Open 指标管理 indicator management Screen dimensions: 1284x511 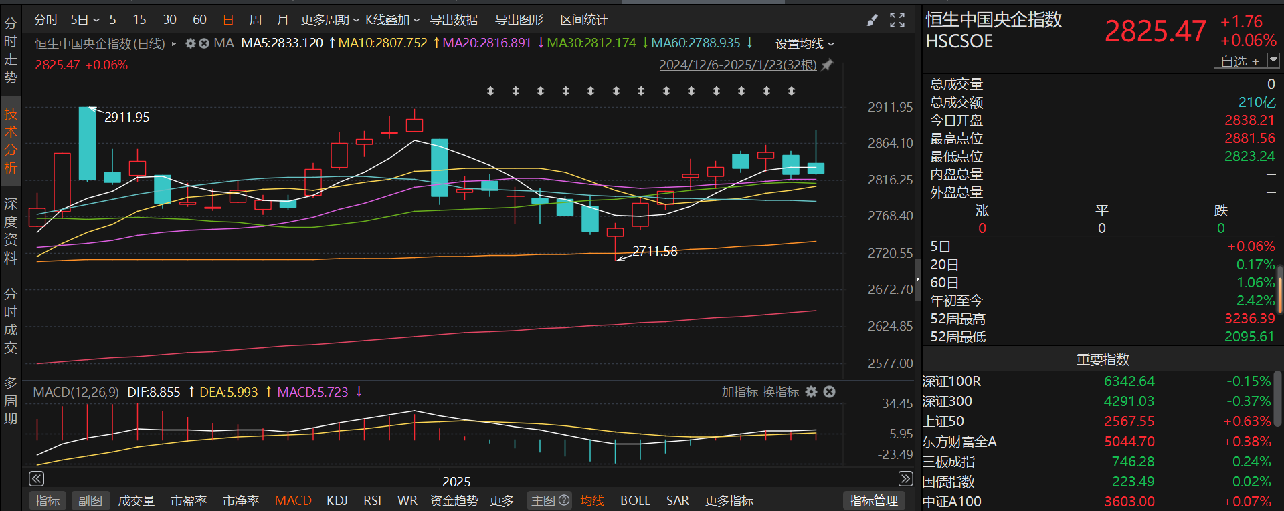[x=874, y=500]
